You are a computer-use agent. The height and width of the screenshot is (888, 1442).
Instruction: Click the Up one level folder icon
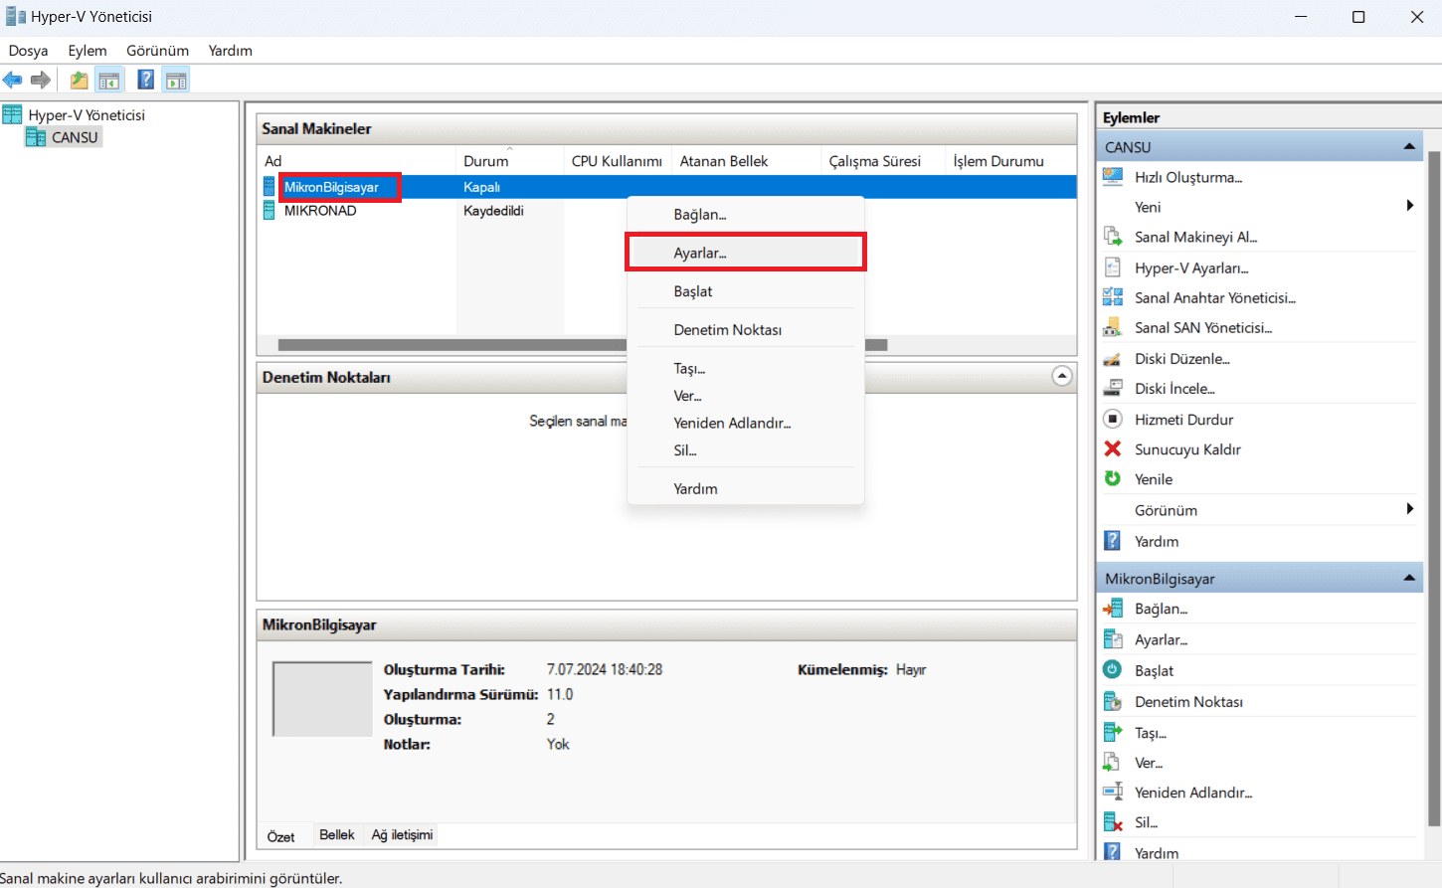tap(79, 81)
